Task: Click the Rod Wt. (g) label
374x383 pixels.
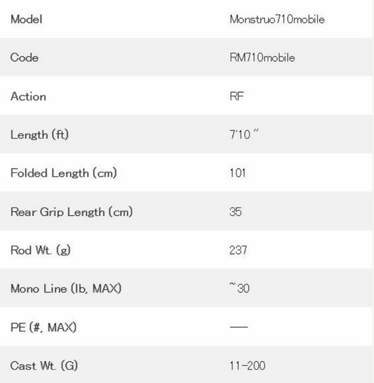Action: [41, 250]
